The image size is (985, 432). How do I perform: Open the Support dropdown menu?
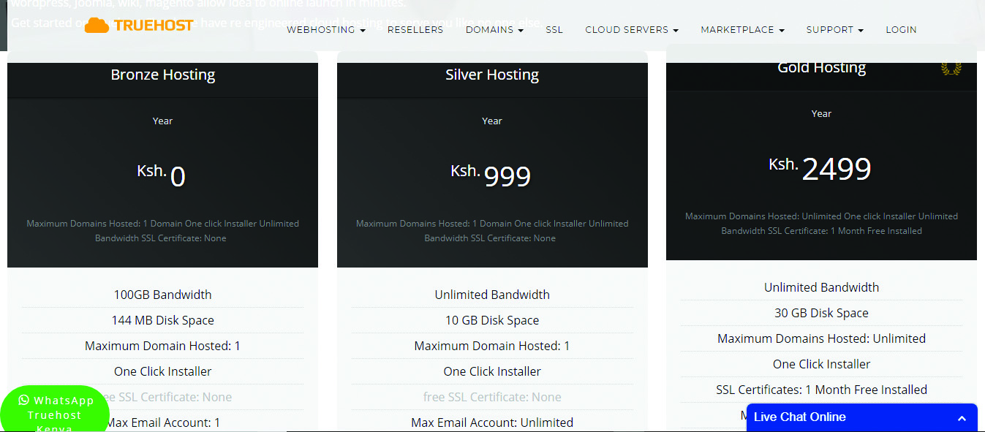coord(834,30)
